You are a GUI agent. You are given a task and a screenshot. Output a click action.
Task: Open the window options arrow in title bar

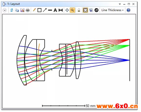(120, 4)
